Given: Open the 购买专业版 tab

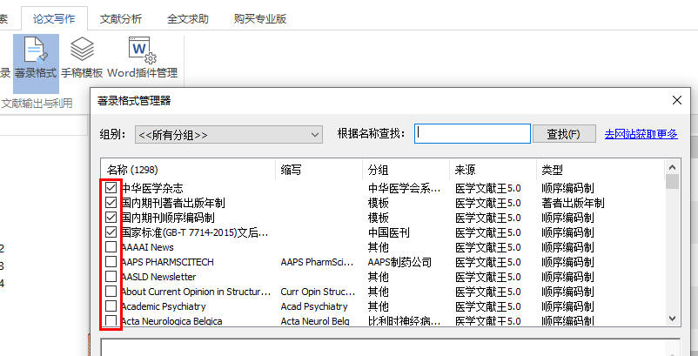Looking at the screenshot, I should tap(260, 19).
